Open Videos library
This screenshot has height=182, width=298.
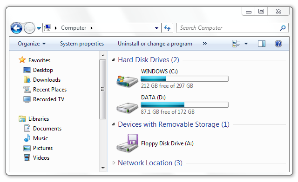coord(41,158)
